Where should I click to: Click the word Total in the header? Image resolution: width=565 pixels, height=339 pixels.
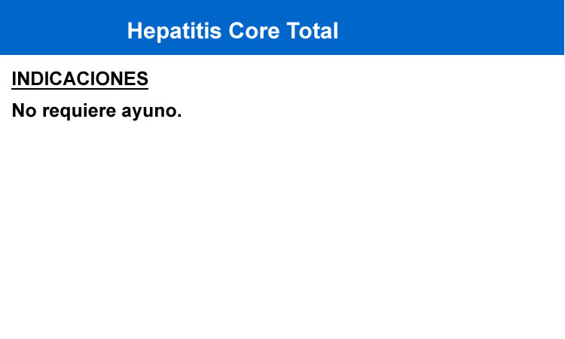point(313,31)
